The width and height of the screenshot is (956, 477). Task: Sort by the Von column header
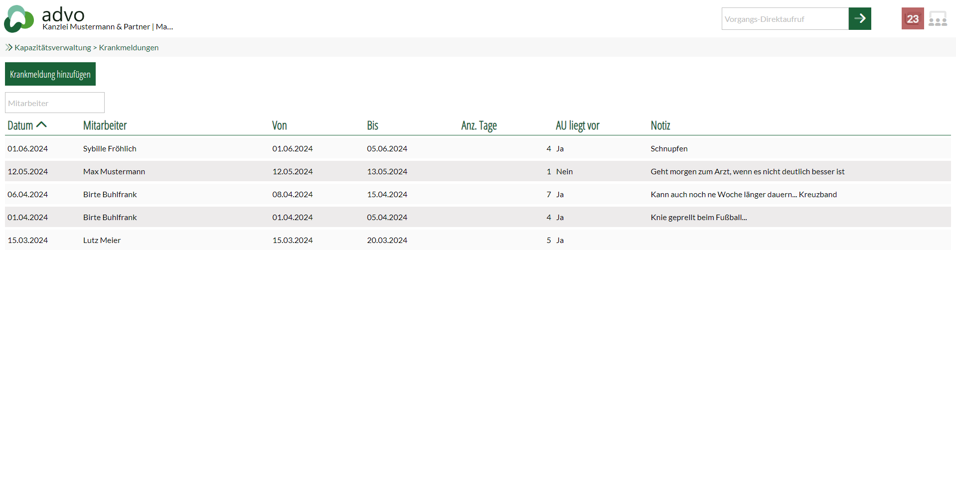click(279, 125)
